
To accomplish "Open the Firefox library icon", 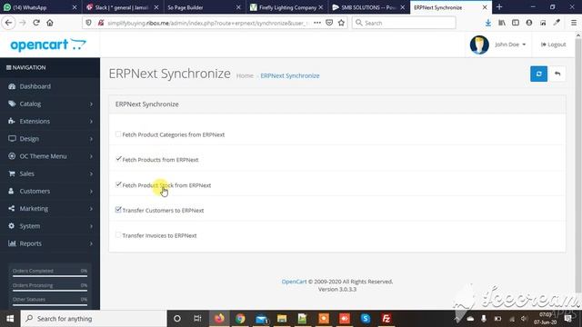I will coord(502,23).
